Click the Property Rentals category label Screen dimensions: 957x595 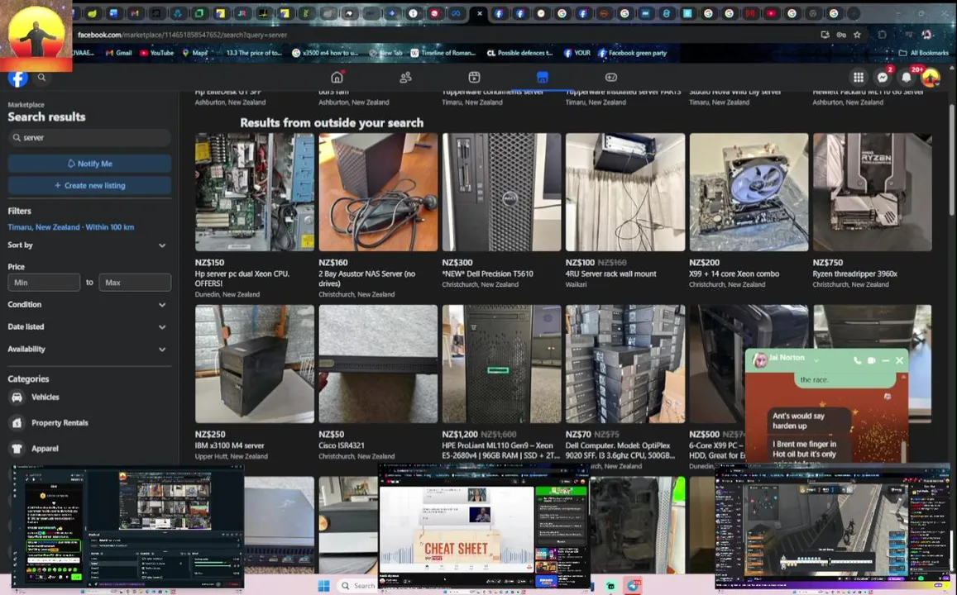click(x=60, y=422)
